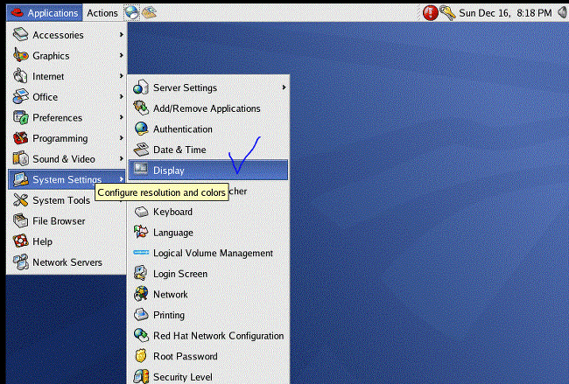Open the Authentication settings entry

pos(208,129)
